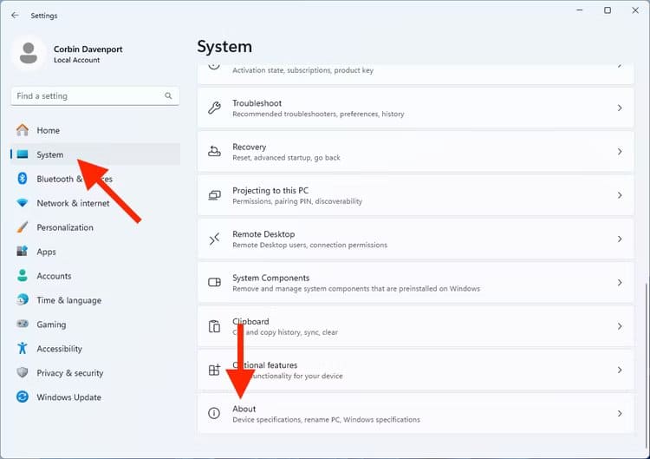650x459 pixels.
Task: Open Privacy & security settings
Action: (69, 373)
